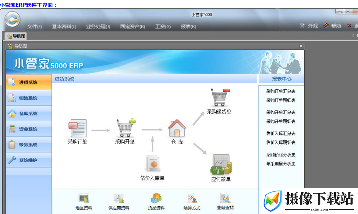Viewport: 358px width, 214px height.
Task: Select 仓库系统 in the sidebar
Action: pos(29,114)
